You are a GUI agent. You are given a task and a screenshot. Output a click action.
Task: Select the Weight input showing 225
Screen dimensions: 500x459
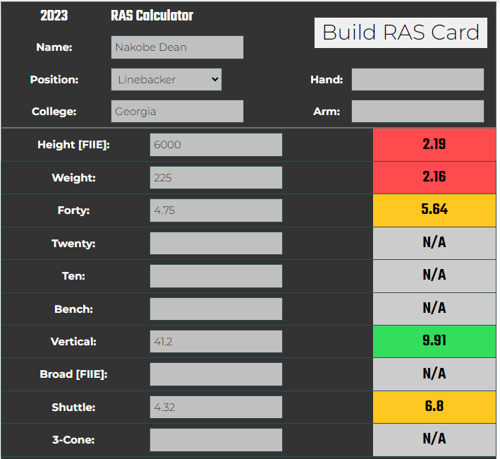tap(216, 177)
